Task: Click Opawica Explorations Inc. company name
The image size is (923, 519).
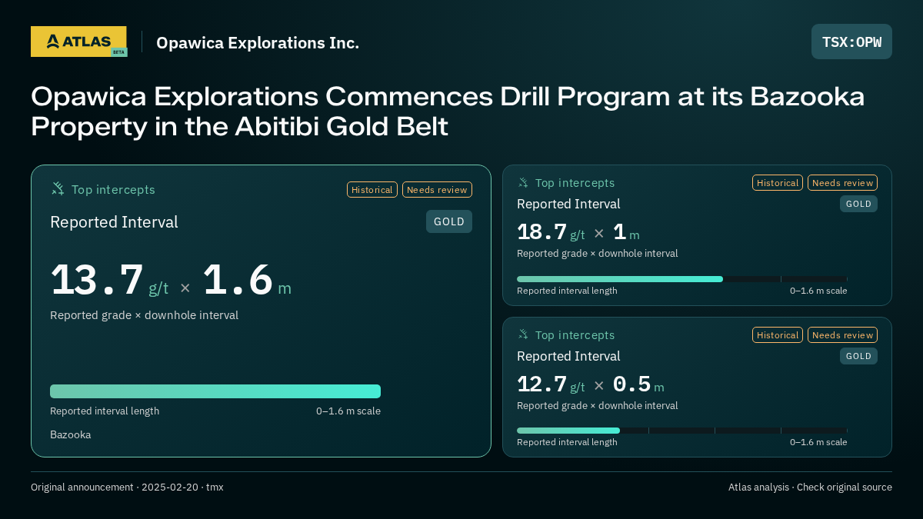Action: pyautogui.click(x=258, y=42)
